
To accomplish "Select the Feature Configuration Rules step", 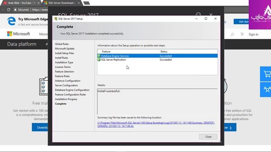I will point(70,95).
